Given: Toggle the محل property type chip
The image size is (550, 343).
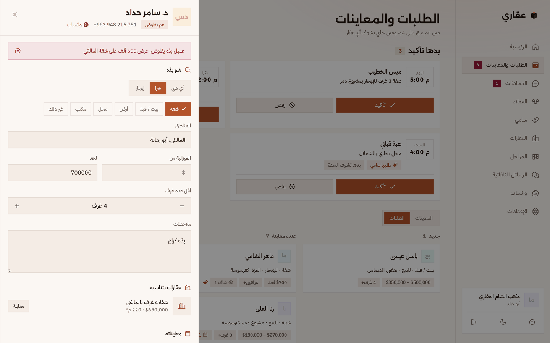Looking at the screenshot, I should pos(103,109).
